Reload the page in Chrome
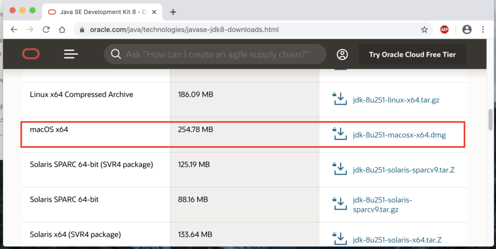Screen dimensions: 496x249 pos(46,29)
